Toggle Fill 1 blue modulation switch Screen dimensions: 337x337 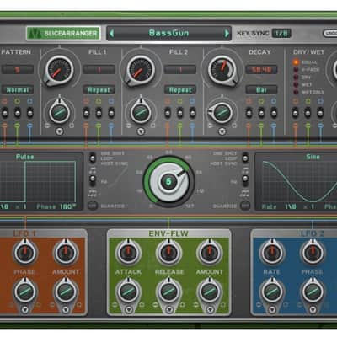pos(111,112)
